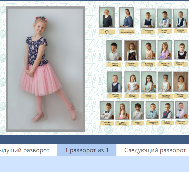189x172 pixels.
Task: Select the photo captioned Марков Тимофей
Action: click(x=167, y=110)
